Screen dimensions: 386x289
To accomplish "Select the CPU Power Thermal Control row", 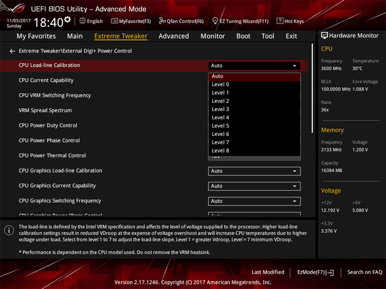I will click(x=52, y=156).
